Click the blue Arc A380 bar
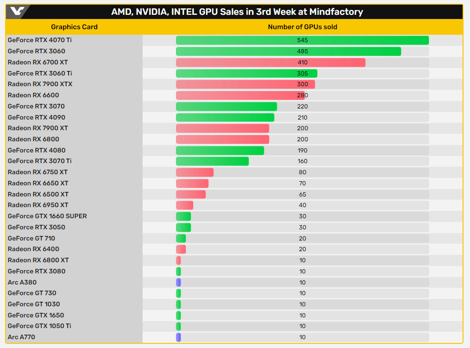 click(x=178, y=283)
